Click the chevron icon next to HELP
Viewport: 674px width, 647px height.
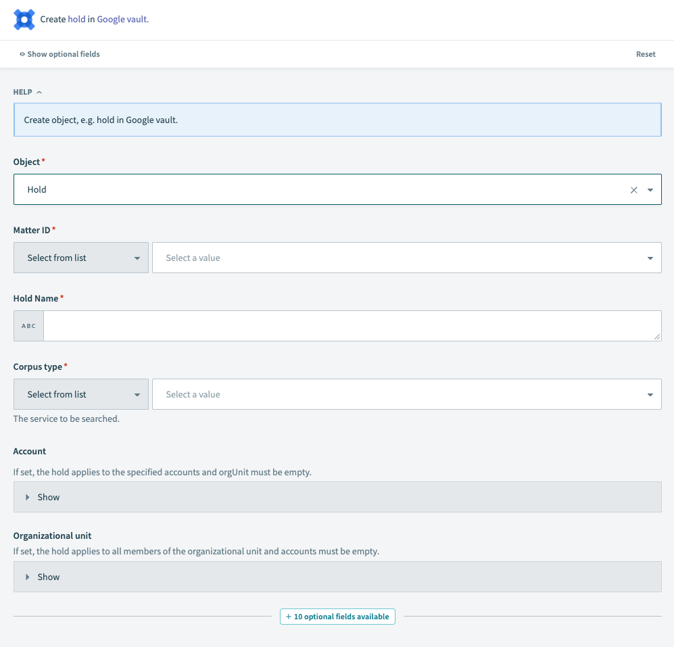(x=39, y=92)
